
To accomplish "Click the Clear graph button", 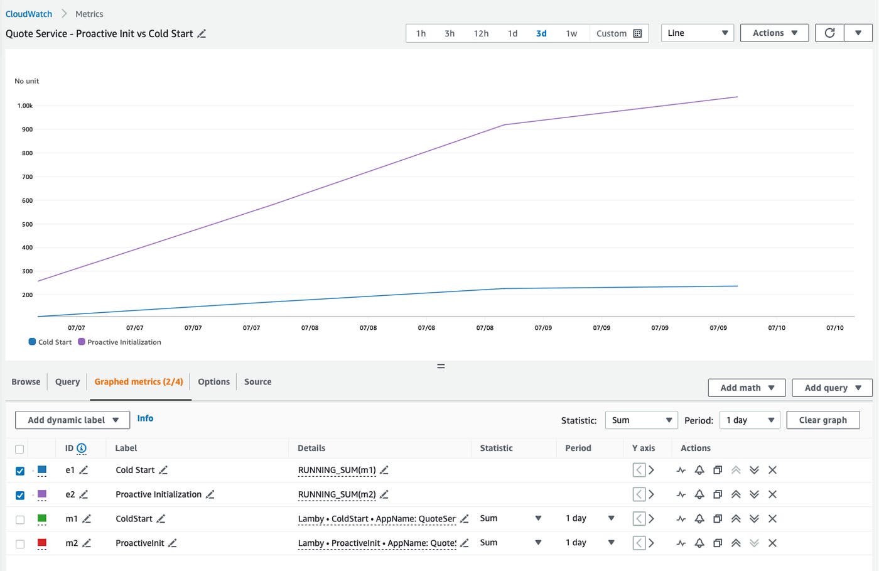I will coord(823,420).
